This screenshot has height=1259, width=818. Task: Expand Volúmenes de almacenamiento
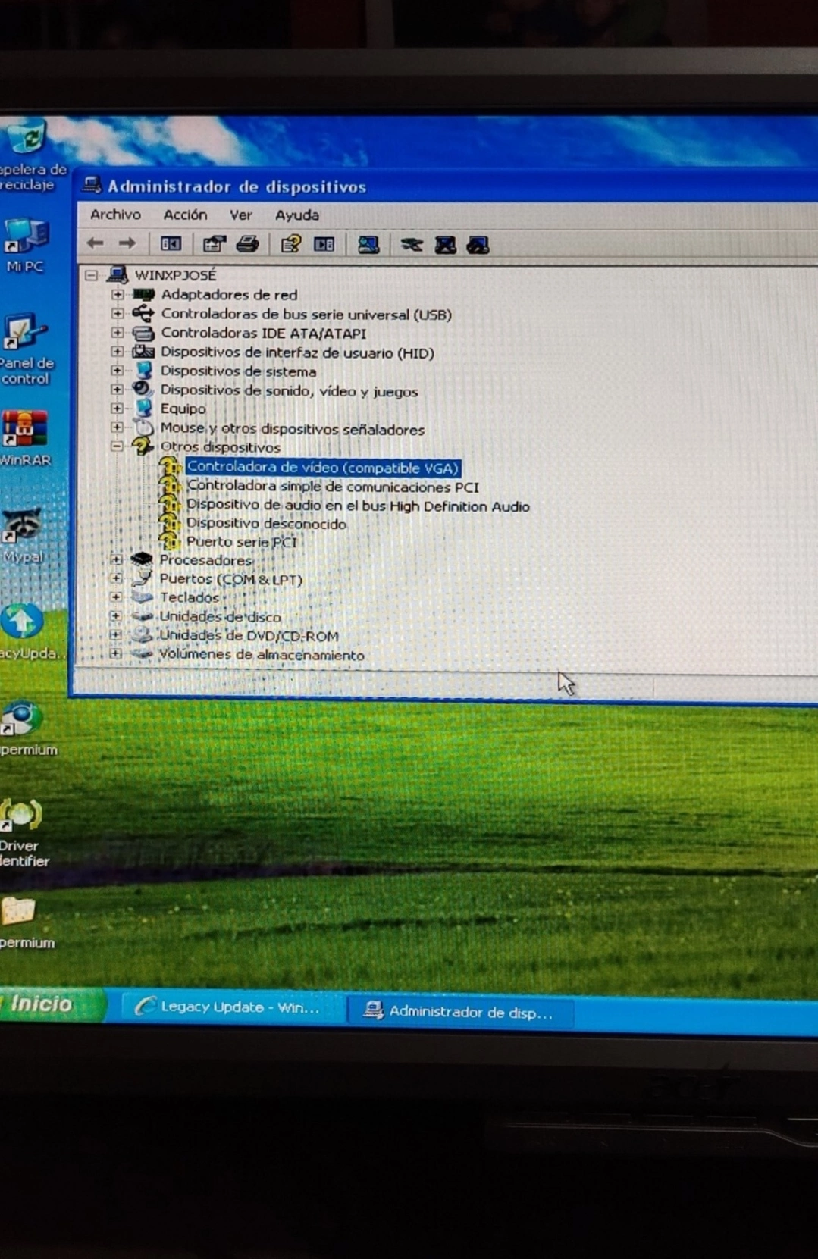point(115,653)
